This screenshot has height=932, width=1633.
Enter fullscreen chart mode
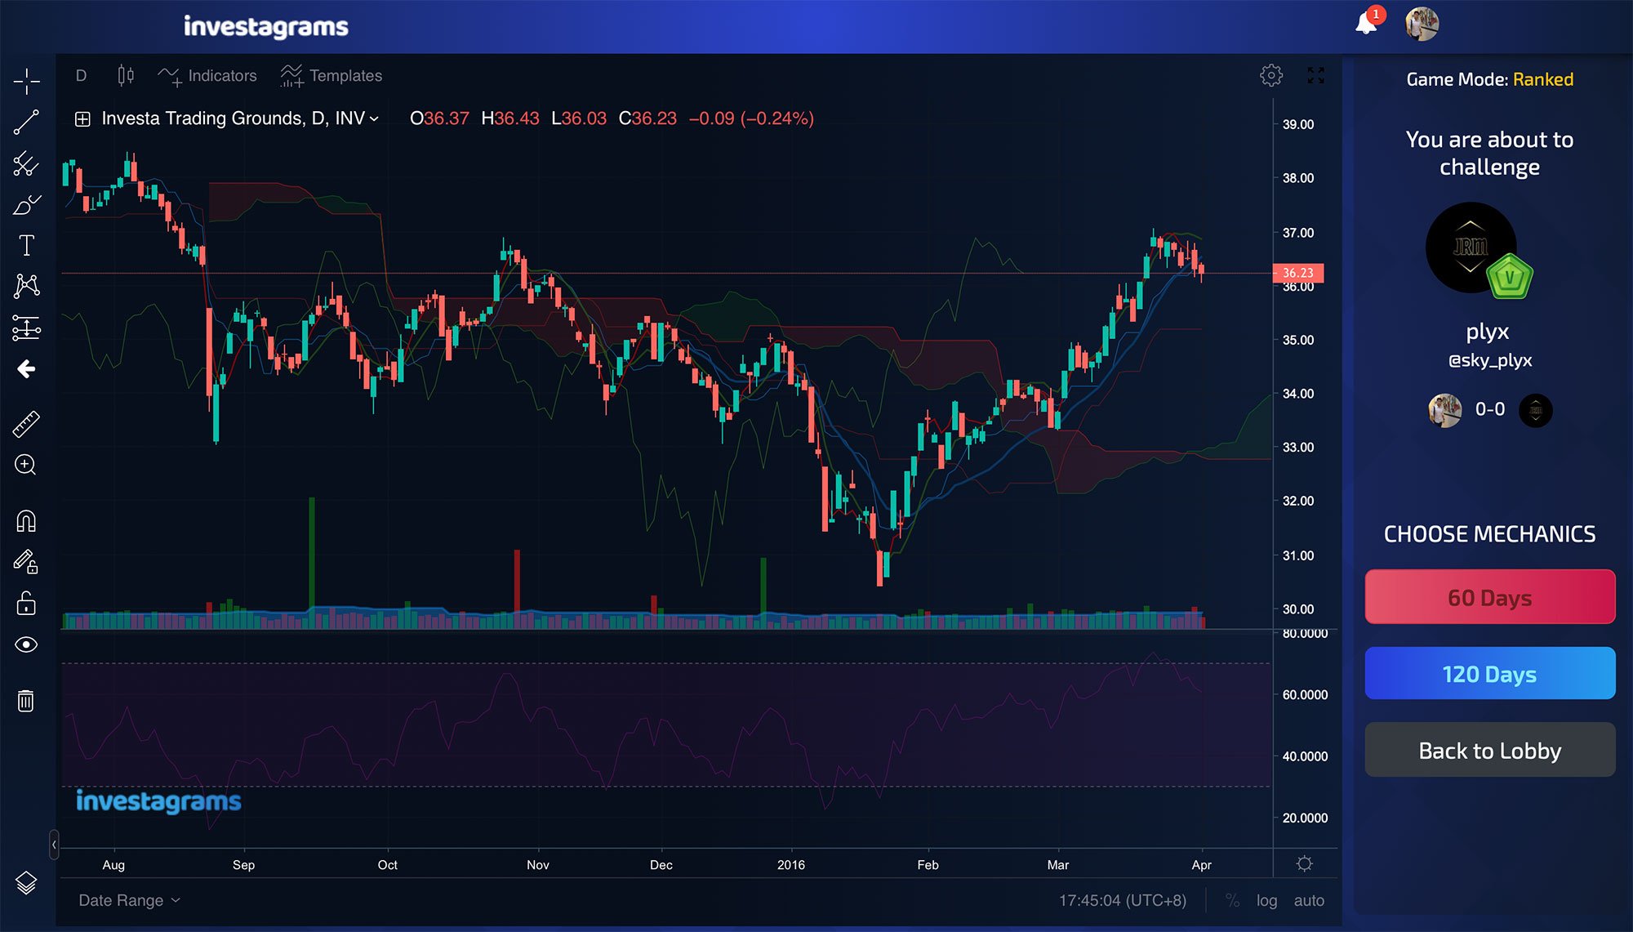click(1316, 75)
